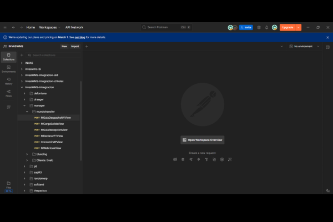
Task: Click the Upgrade button
Action: (x=287, y=27)
